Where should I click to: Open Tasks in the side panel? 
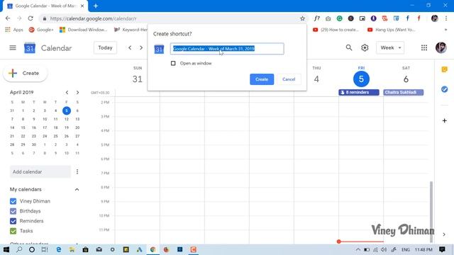445,89
